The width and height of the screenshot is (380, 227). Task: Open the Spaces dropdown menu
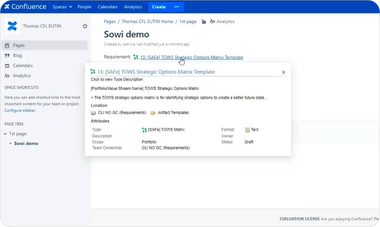coord(62,7)
